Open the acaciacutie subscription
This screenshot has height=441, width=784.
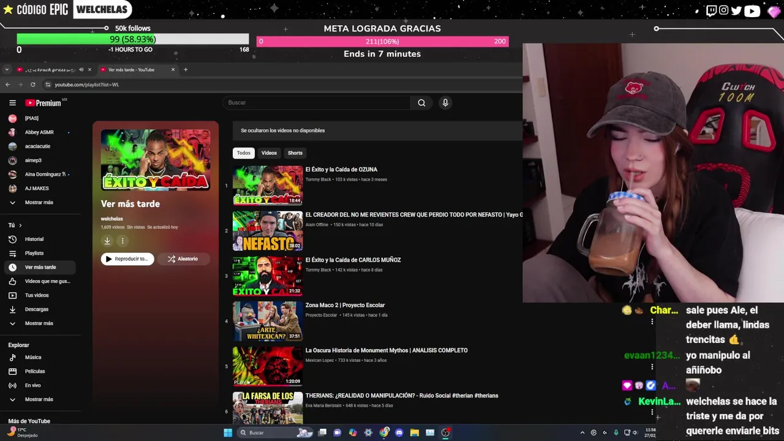40,146
